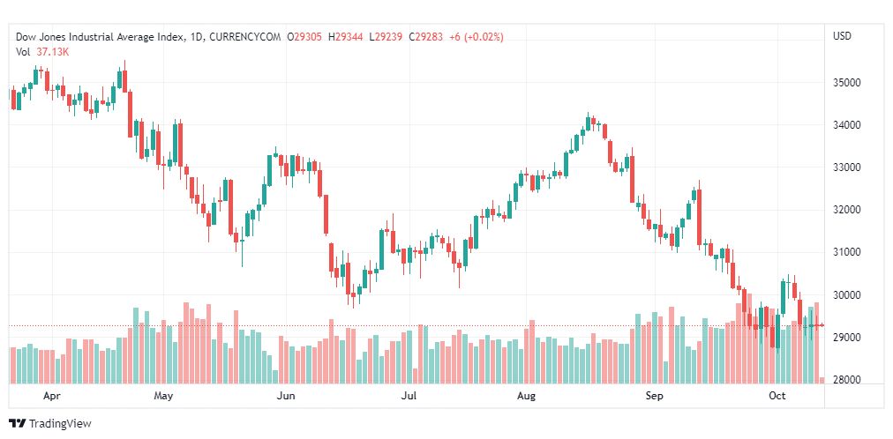
Task: Click the Aug label on time axis
Action: pyautogui.click(x=526, y=395)
